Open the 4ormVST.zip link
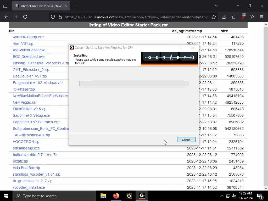Screen dimensions: 268x201 point(23,43)
